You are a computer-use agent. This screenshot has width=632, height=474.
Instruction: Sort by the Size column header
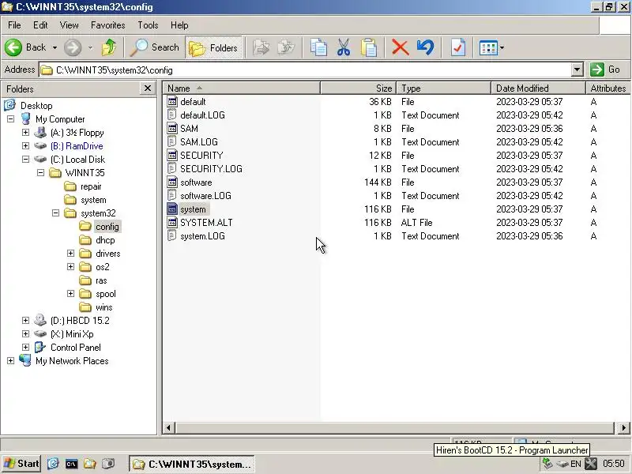[359, 88]
